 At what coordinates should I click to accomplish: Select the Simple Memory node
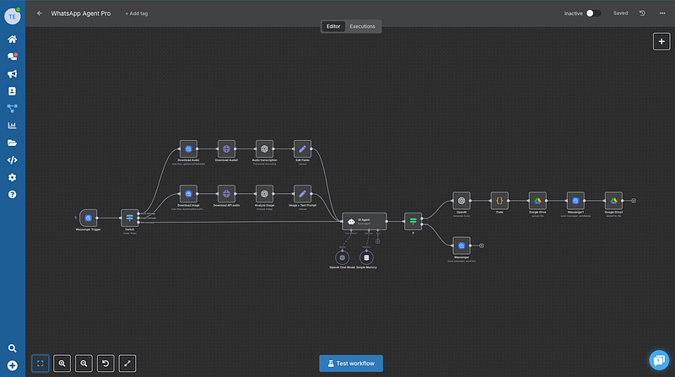click(366, 257)
